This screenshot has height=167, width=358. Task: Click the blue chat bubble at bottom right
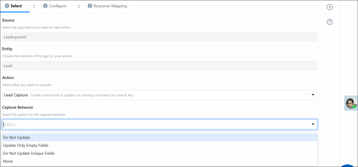(348, 165)
